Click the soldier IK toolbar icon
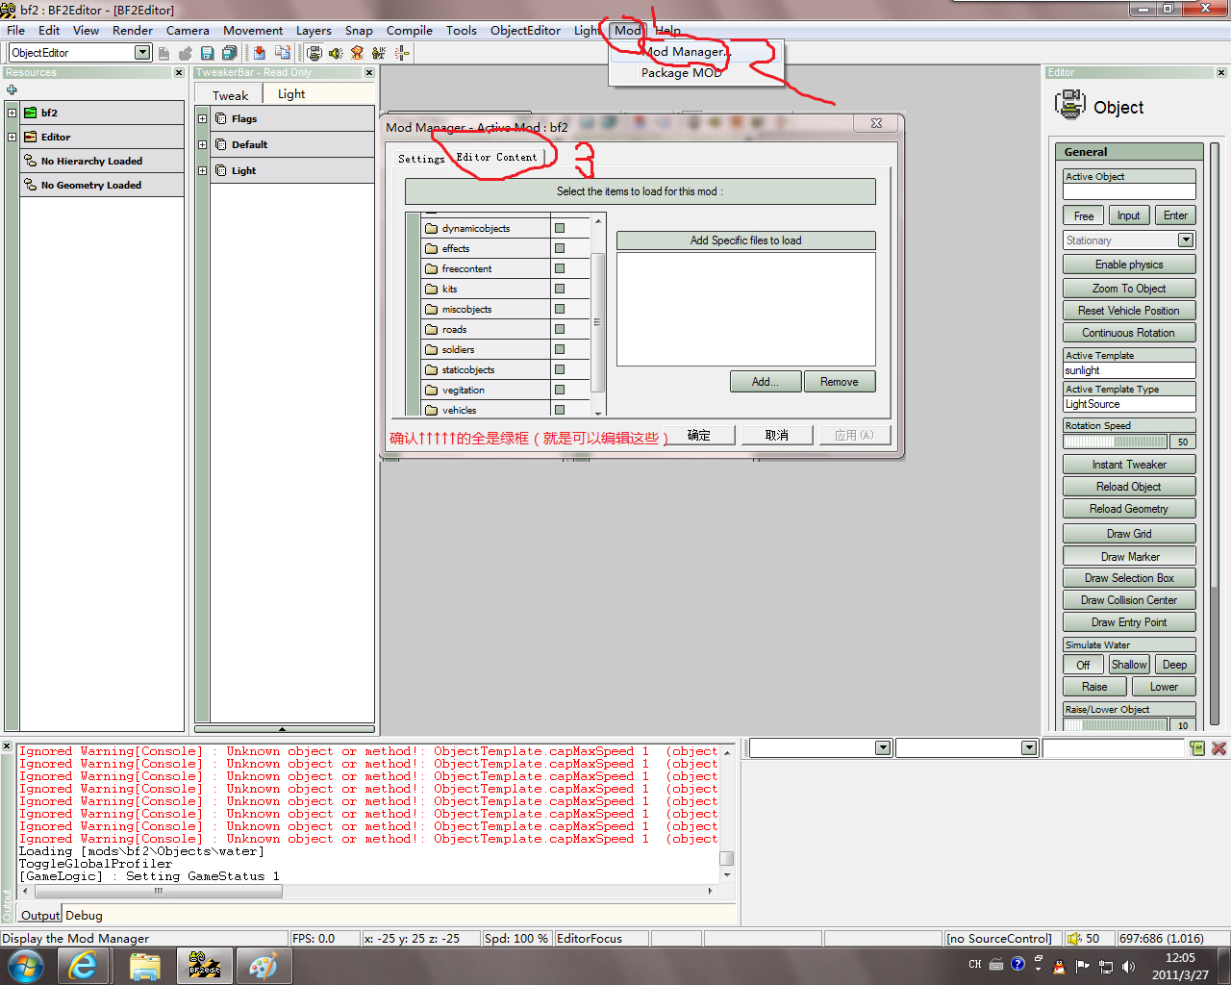Screen dimensions: 1231x985 (x=379, y=53)
